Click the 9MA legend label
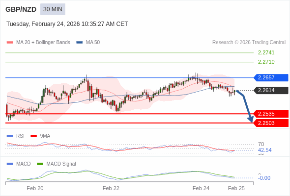This screenshot has height=196, width=290. point(45,136)
